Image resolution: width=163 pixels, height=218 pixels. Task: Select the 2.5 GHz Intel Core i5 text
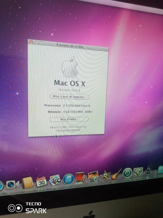pos(77,106)
